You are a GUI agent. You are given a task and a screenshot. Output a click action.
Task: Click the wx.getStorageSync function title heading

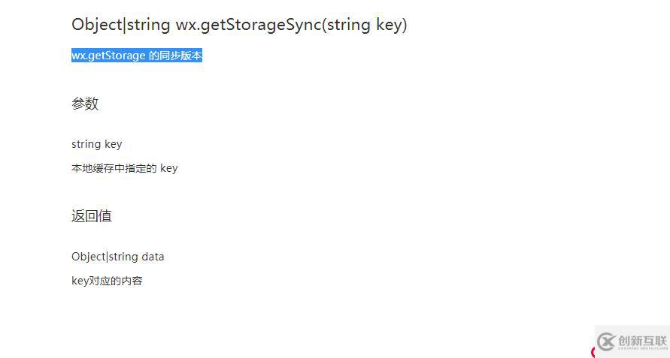[x=239, y=25]
